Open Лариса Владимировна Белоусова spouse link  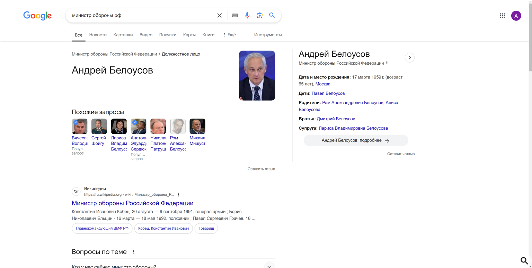tap(353, 128)
